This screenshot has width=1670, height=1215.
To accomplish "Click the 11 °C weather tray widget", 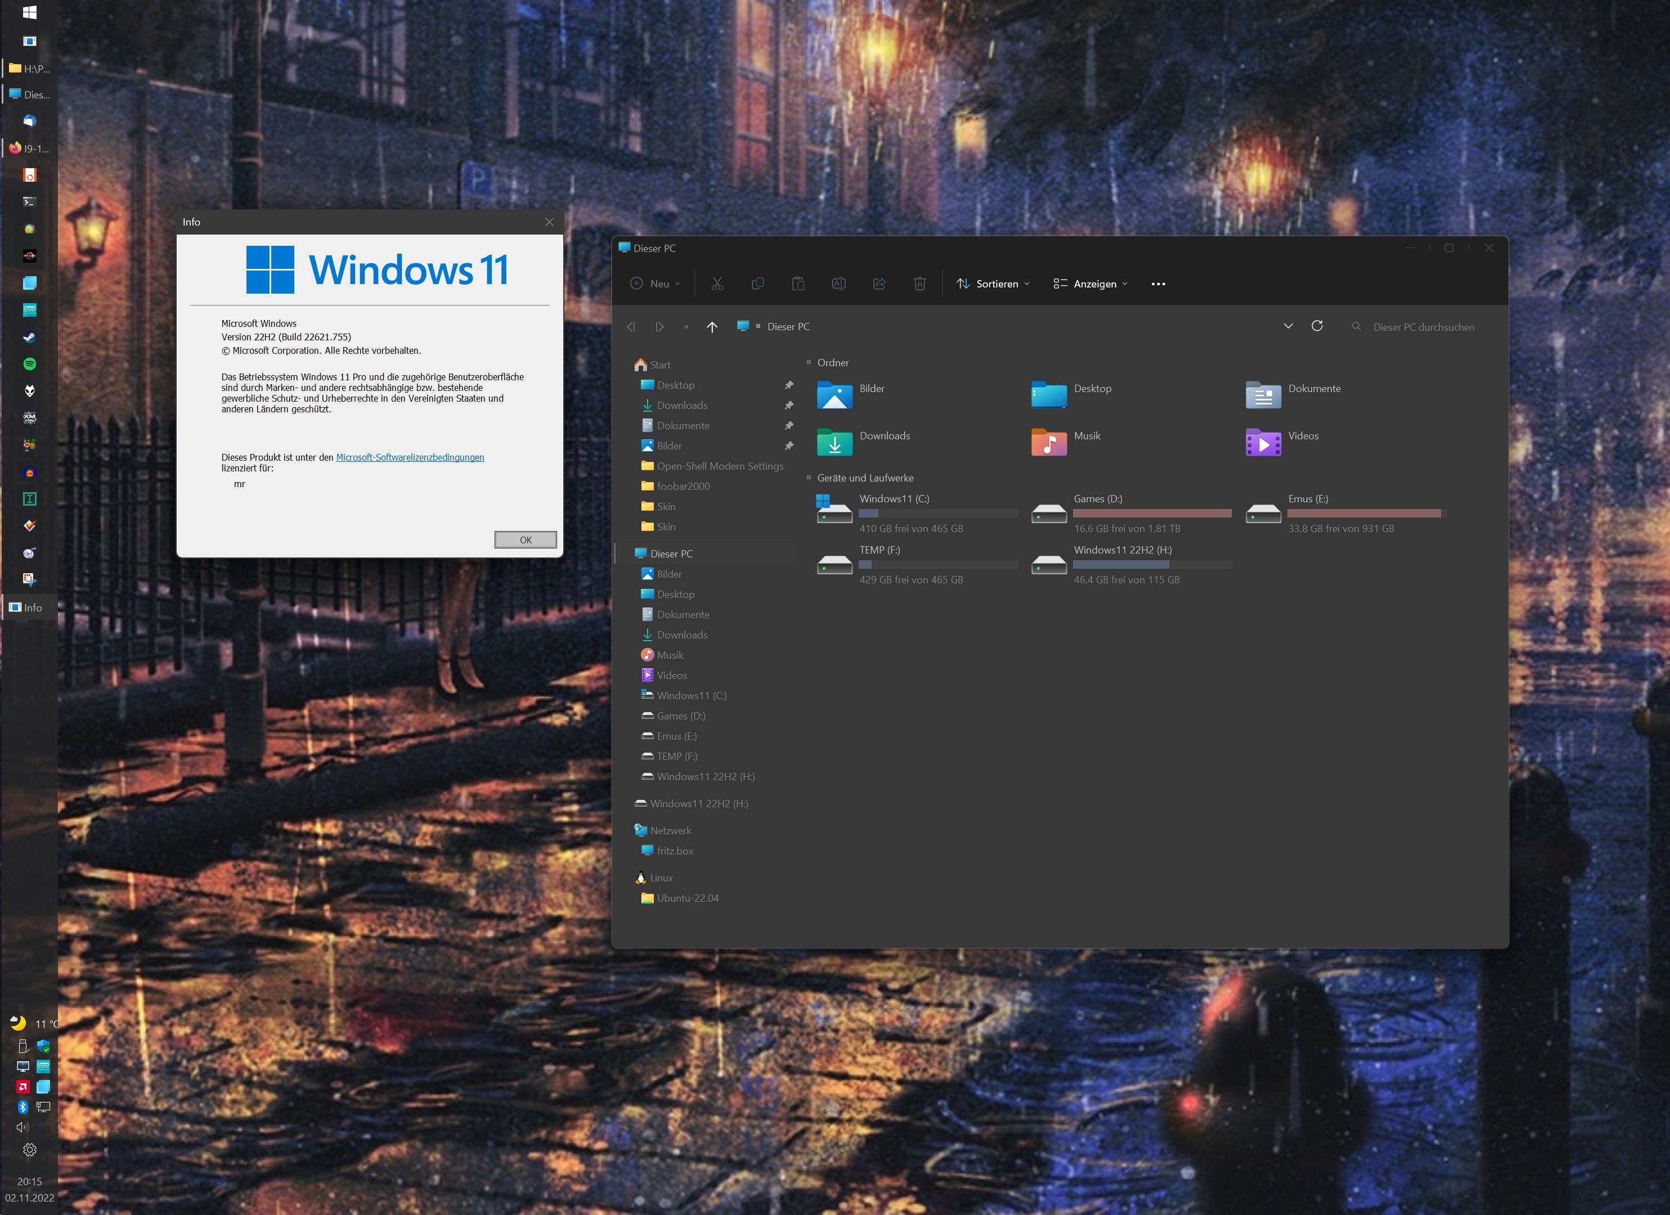I will (x=33, y=1024).
